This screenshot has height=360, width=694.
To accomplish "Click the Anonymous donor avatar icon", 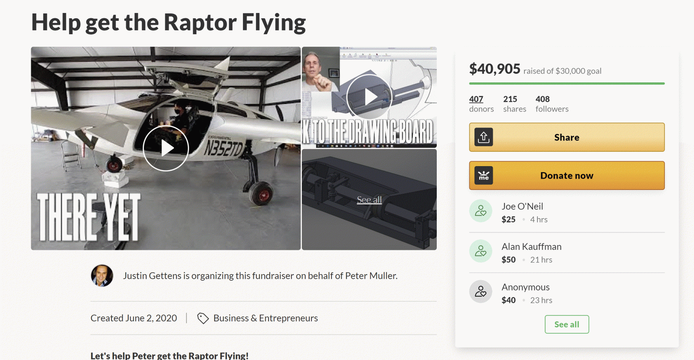I will 481,291.
